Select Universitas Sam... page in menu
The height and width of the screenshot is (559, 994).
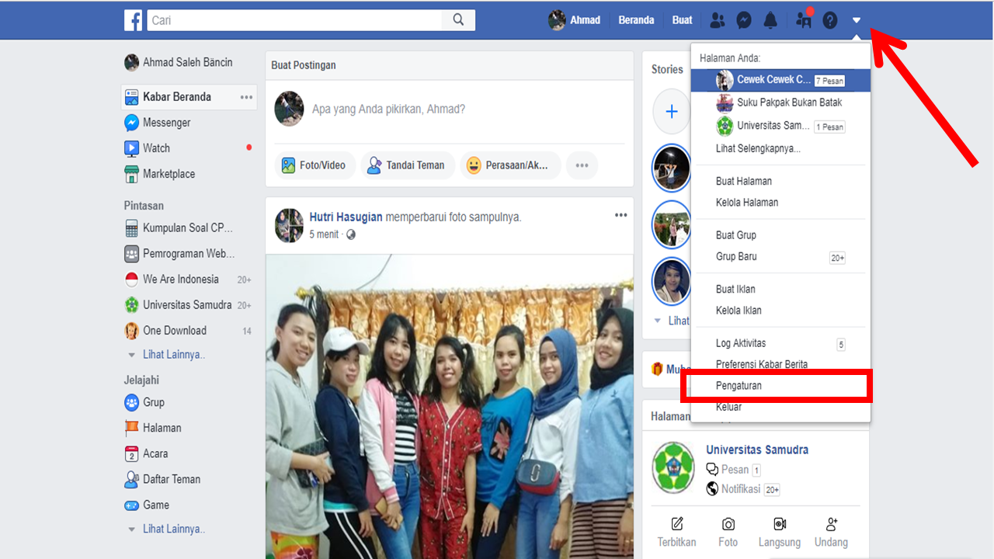click(780, 126)
